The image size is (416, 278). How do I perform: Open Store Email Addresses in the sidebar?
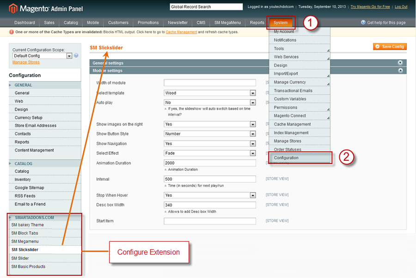coord(45,126)
